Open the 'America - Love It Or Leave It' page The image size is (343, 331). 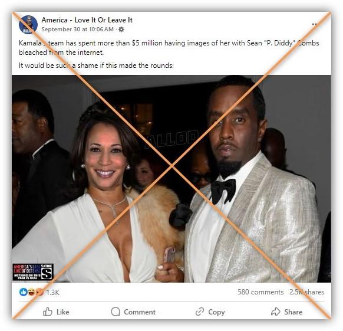(x=87, y=20)
